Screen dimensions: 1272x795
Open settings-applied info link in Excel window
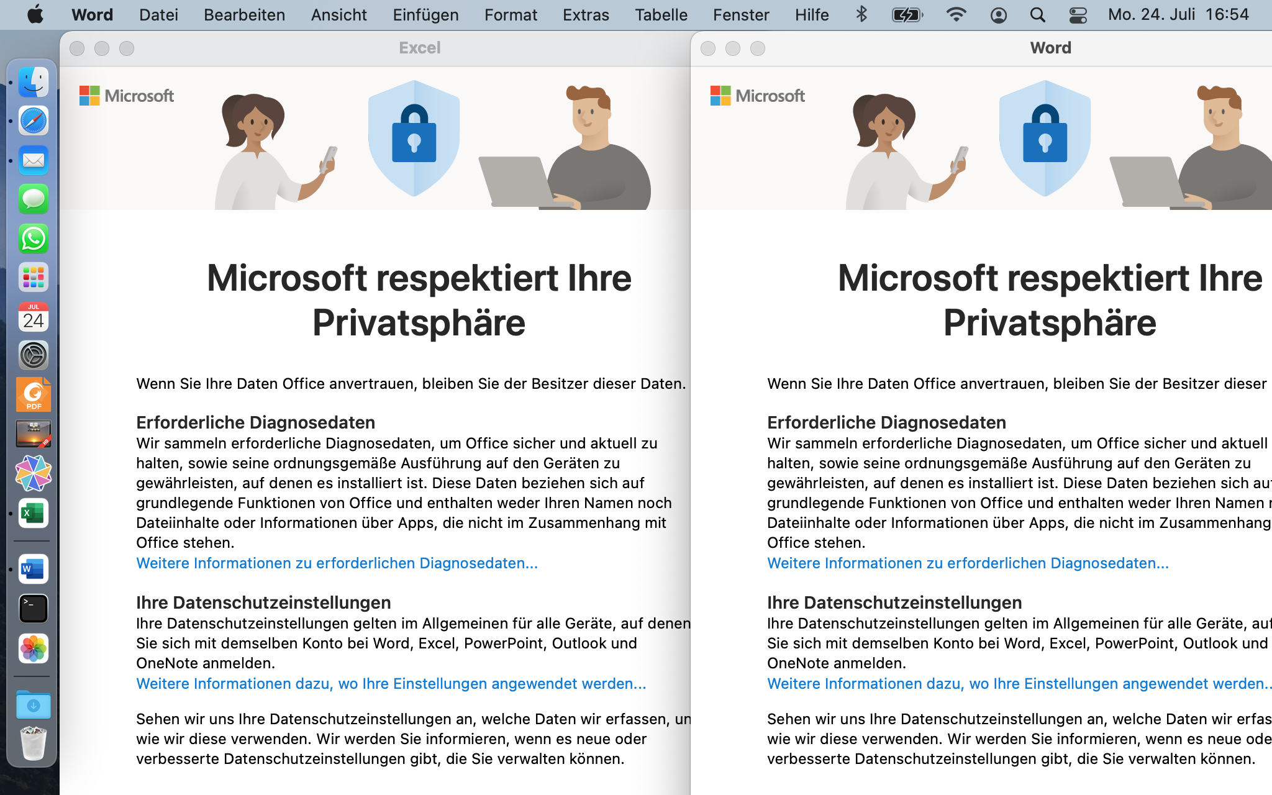click(391, 684)
